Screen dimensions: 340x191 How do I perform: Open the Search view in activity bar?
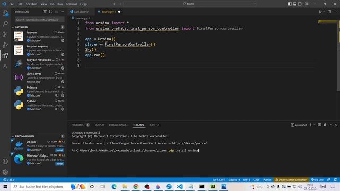click(5, 23)
